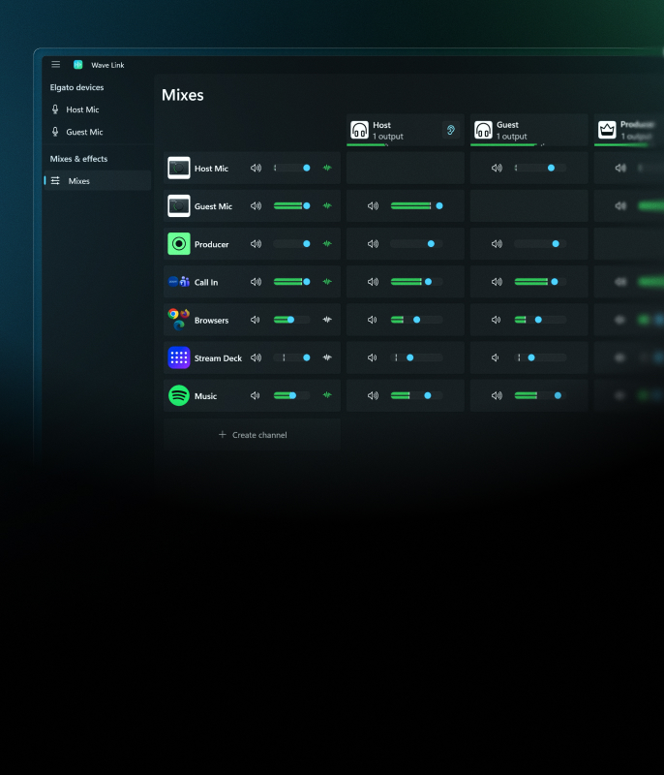Adjust the Host Mic channel volume slider
Viewport: 664px width, 775px height.
point(292,168)
